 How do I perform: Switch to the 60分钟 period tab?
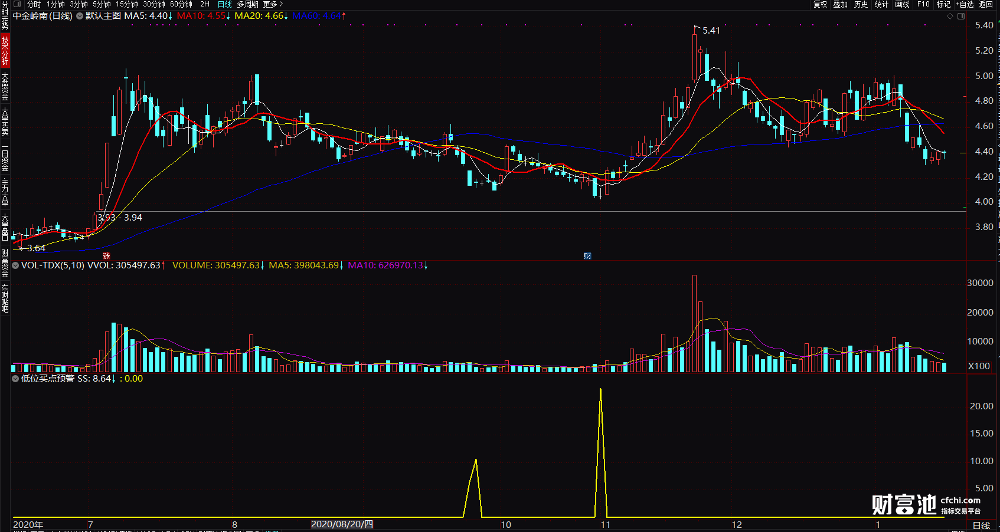click(181, 4)
